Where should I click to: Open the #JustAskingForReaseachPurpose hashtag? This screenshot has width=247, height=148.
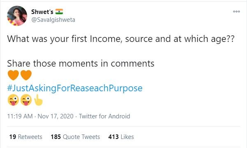pos(75,88)
